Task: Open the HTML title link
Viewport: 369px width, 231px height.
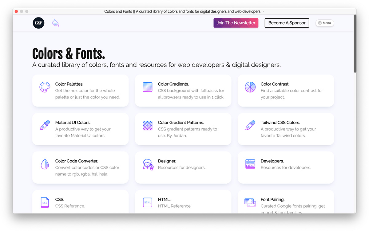Action: point(164,199)
